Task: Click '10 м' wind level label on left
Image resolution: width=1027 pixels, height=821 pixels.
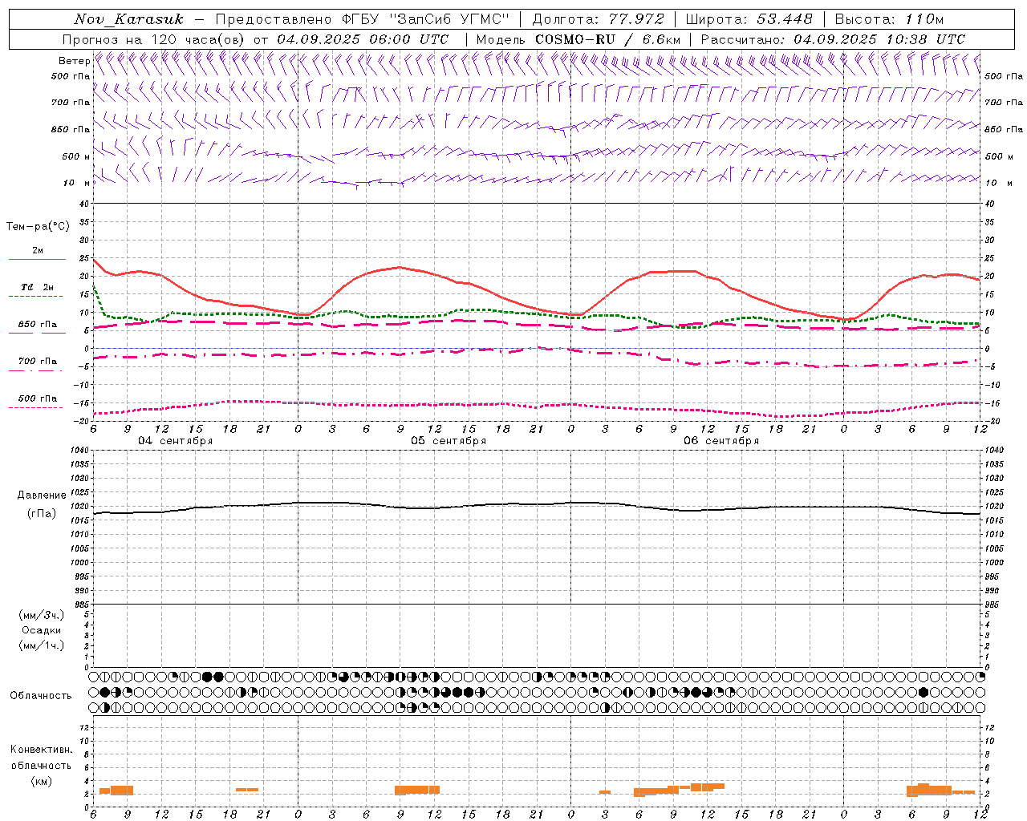Action: pos(77,183)
